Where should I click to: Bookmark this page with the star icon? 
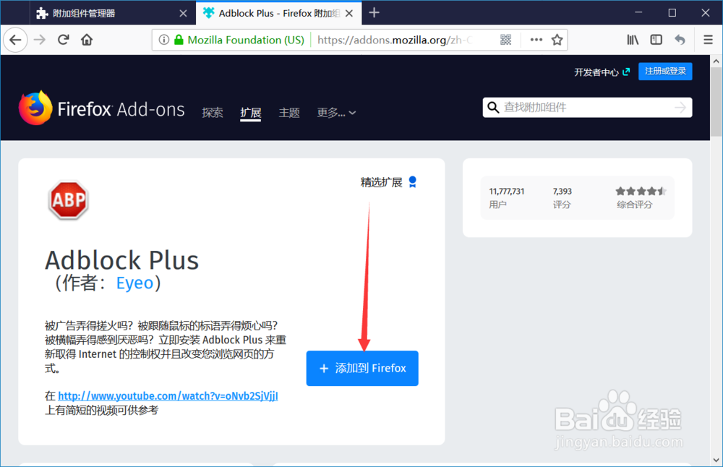click(557, 40)
